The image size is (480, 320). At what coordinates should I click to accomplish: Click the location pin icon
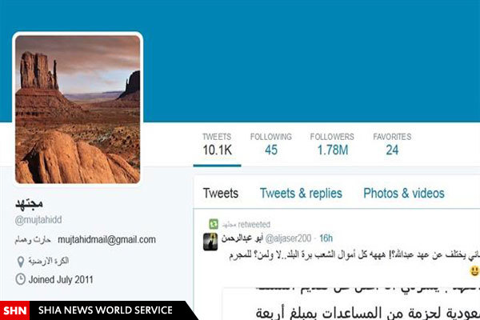20,262
